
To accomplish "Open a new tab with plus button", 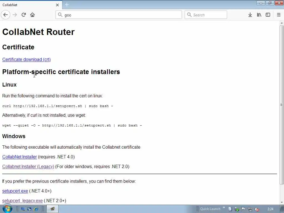I will click(x=67, y=5).
